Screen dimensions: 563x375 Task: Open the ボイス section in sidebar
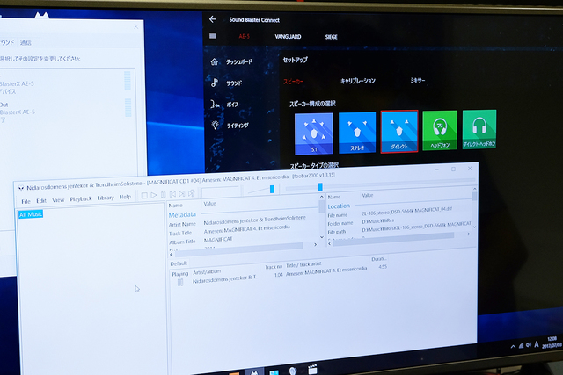click(x=232, y=105)
